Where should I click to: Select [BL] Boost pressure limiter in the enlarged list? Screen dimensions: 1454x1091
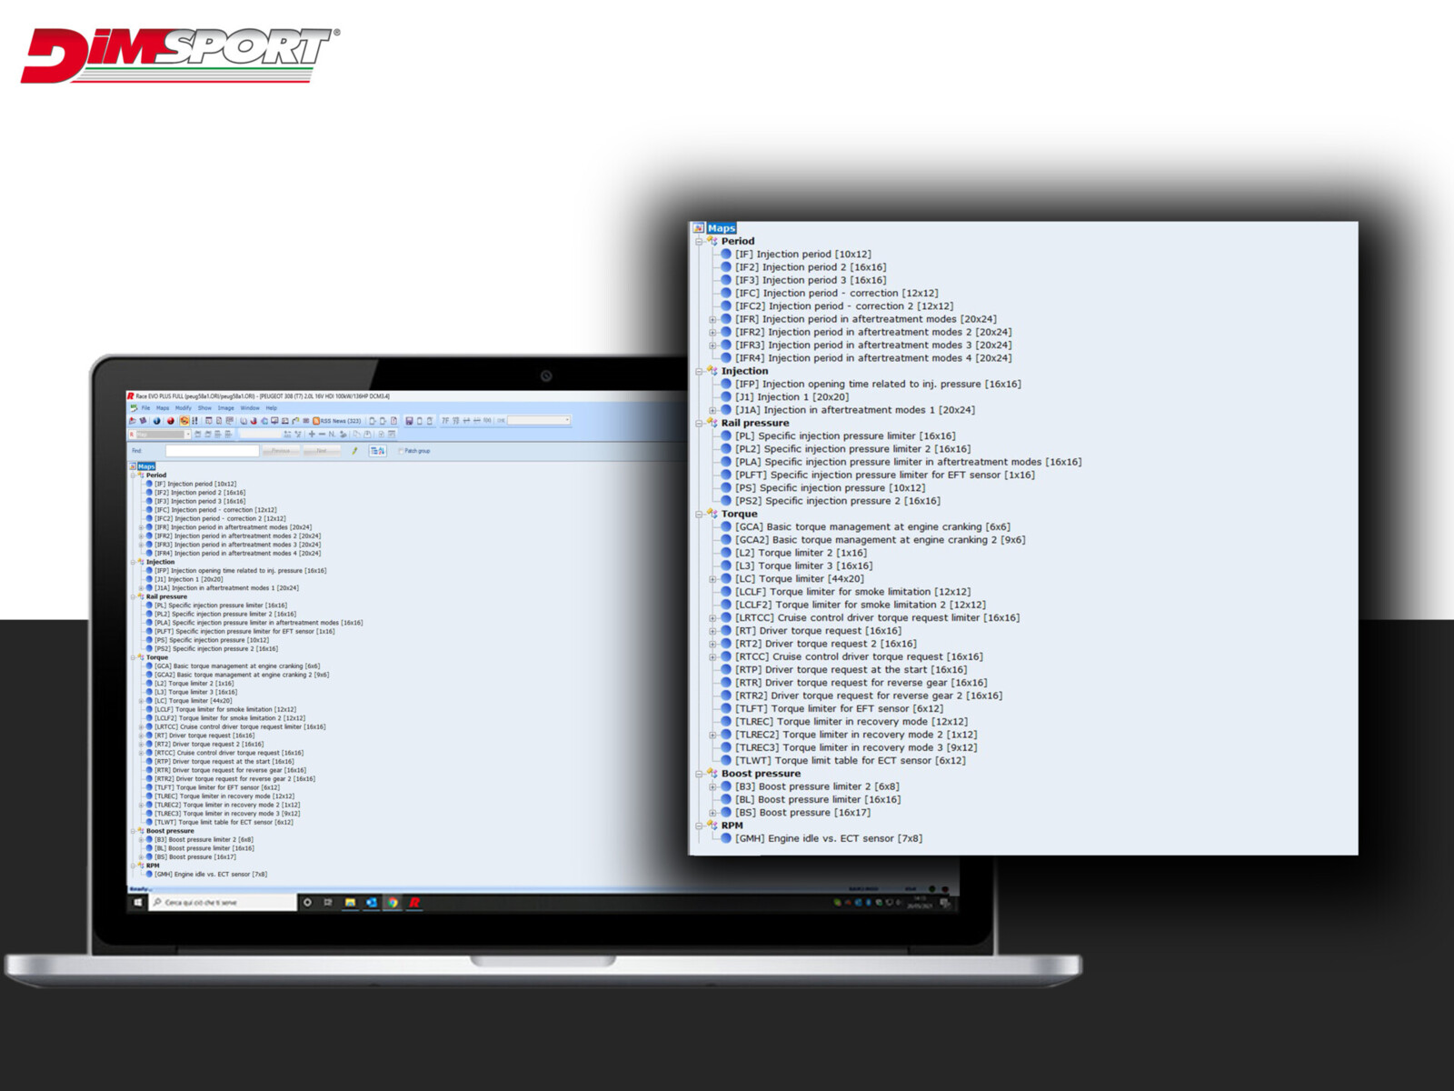pyautogui.click(x=817, y=800)
